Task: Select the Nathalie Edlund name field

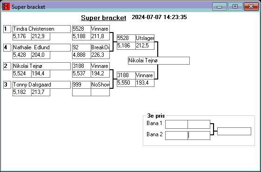Action: click(41, 47)
